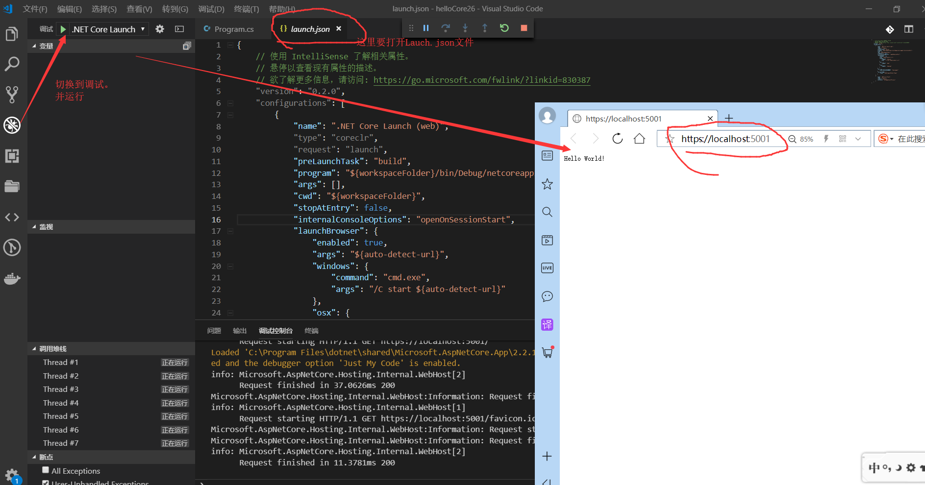This screenshot has width=925, height=485.
Task: Open the browser address bar dropdown arrow
Action: point(858,139)
